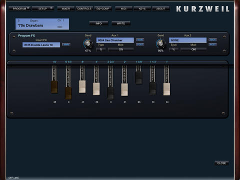Click the OFF-LINE status text
240x180 pixels.
(x=13, y=178)
